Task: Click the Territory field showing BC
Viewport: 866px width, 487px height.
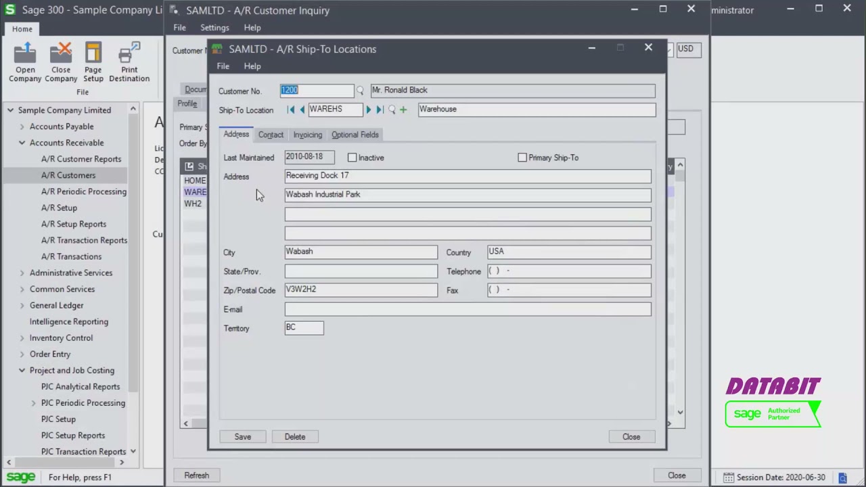Action: (x=304, y=328)
